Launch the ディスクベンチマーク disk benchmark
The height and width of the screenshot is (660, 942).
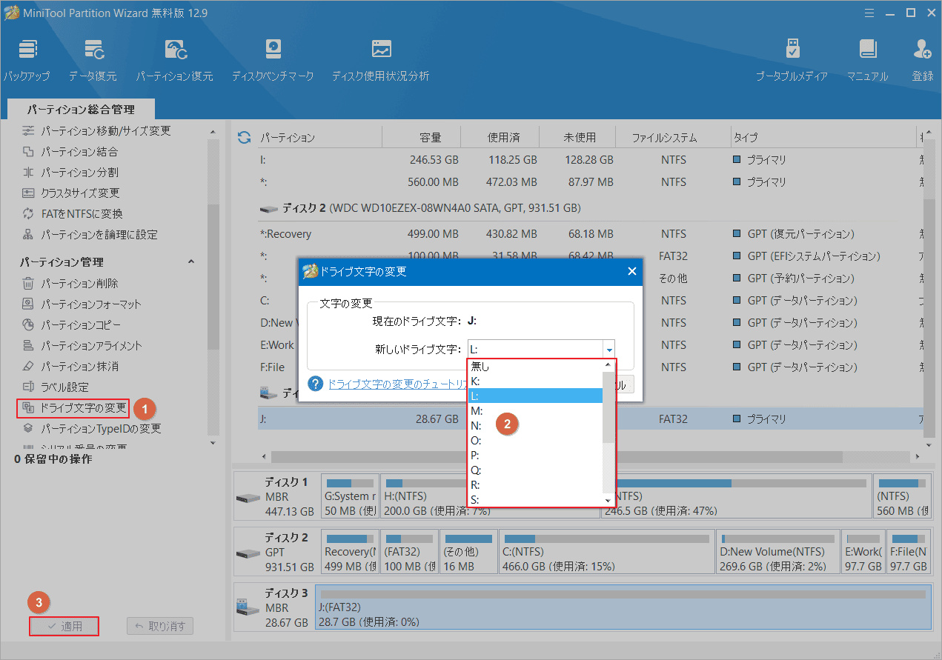(x=273, y=60)
